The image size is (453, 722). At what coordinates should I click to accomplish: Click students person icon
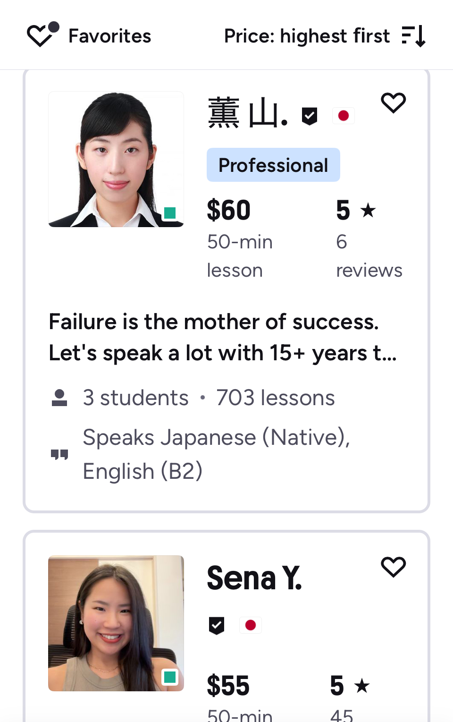(x=59, y=398)
